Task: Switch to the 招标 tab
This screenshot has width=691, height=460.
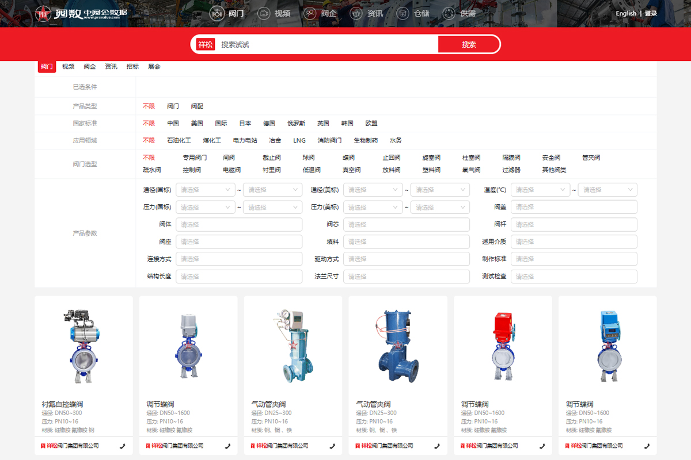Action: [x=132, y=67]
